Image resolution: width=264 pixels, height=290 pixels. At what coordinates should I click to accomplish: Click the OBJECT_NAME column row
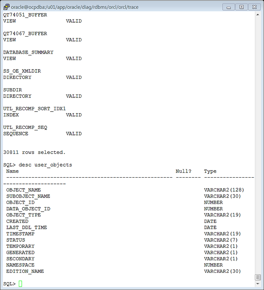(125, 190)
